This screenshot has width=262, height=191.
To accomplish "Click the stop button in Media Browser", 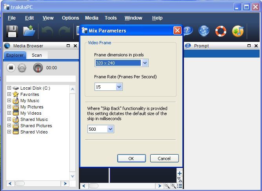I will [11, 68].
